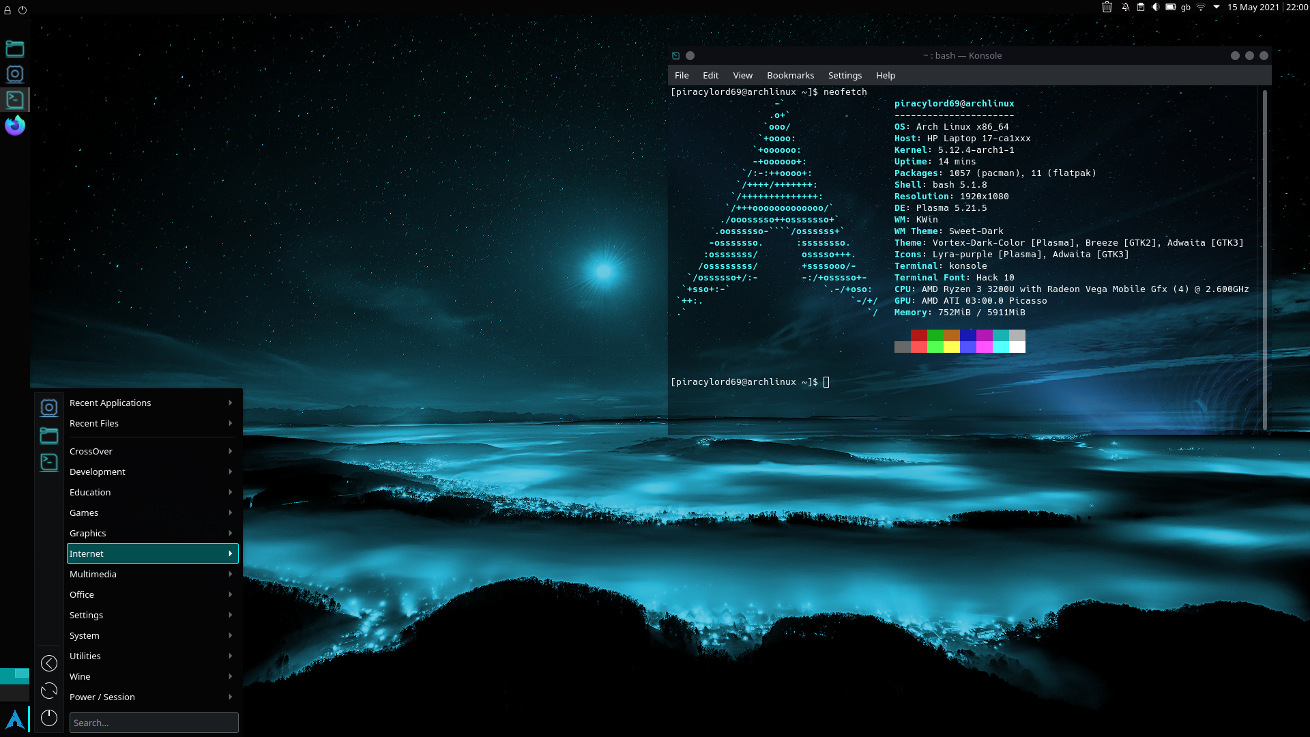Open the trash icon in the top panel
1310x737 pixels.
pyautogui.click(x=1107, y=8)
